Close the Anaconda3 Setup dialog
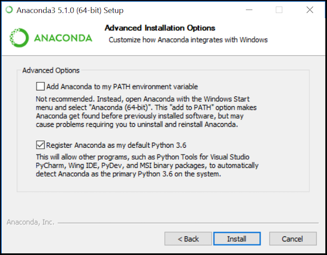Viewport: 327px width, 255px height. click(x=310, y=10)
